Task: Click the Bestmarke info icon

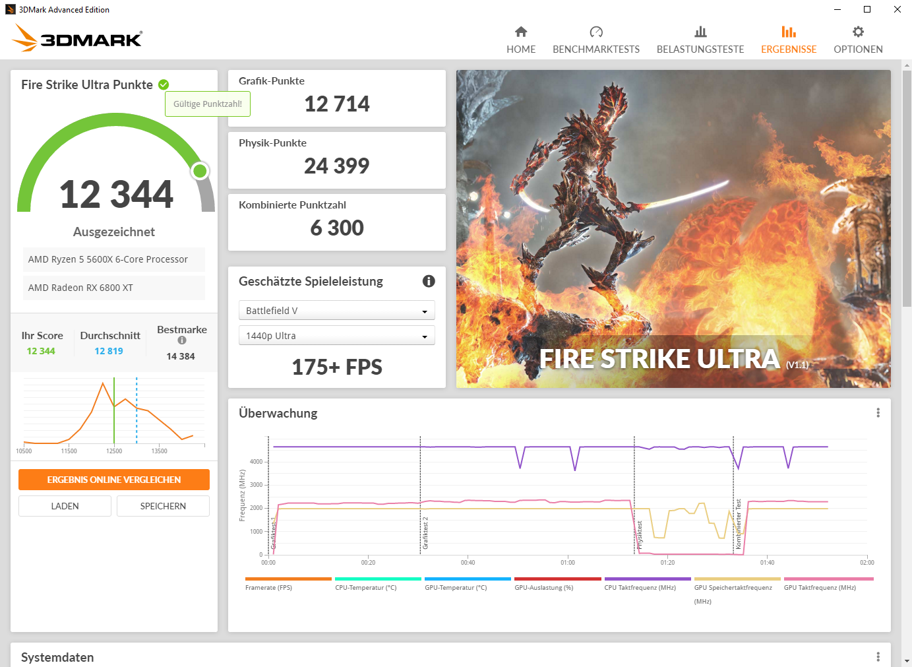Action: (x=182, y=340)
